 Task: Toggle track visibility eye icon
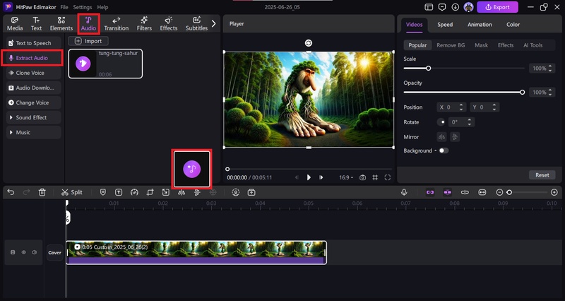point(23,252)
